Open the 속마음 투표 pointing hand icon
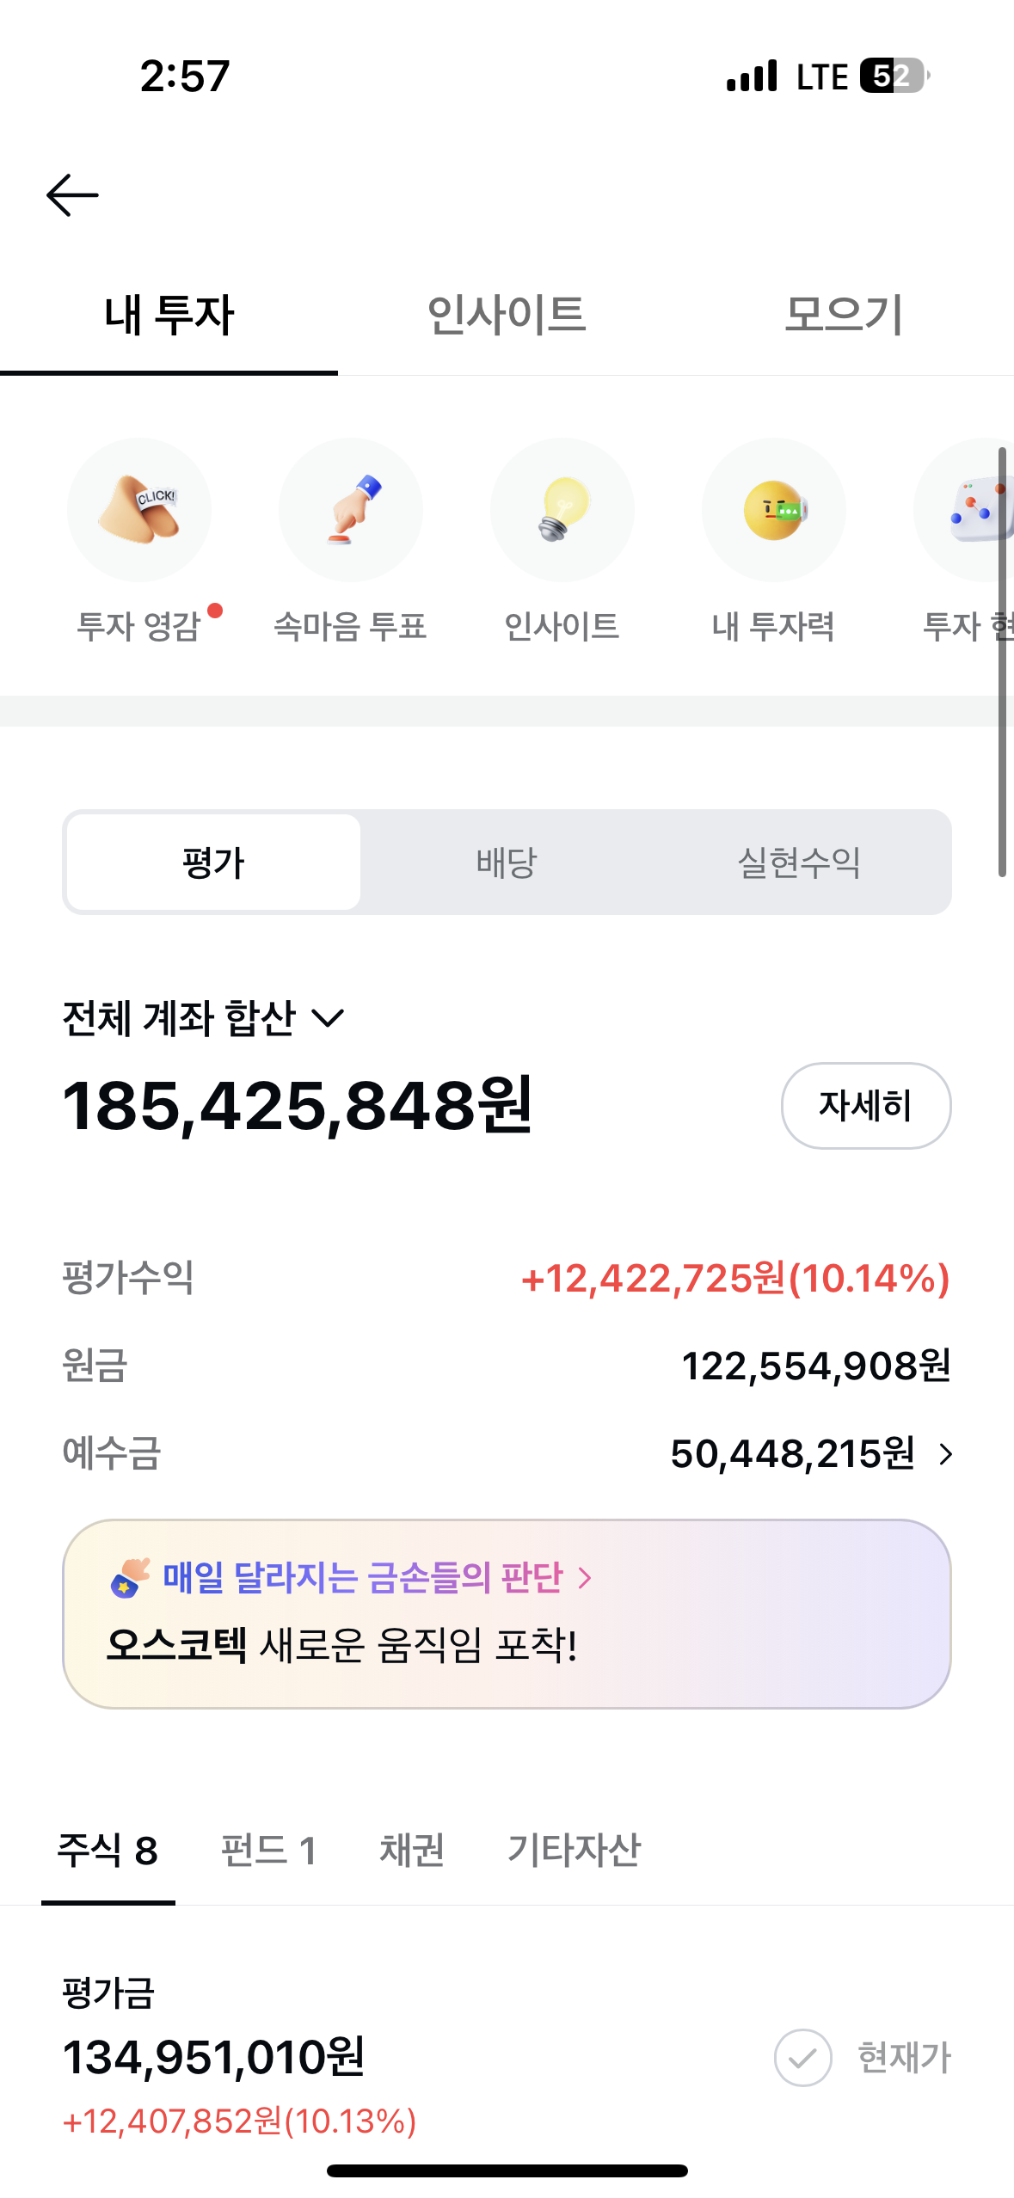Screen dimensions: 1014x2198 click(351, 510)
